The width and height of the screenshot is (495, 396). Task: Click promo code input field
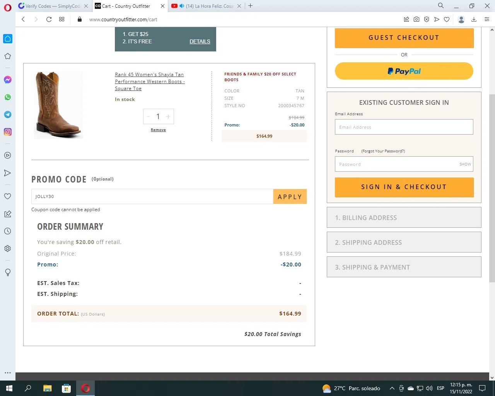click(152, 196)
